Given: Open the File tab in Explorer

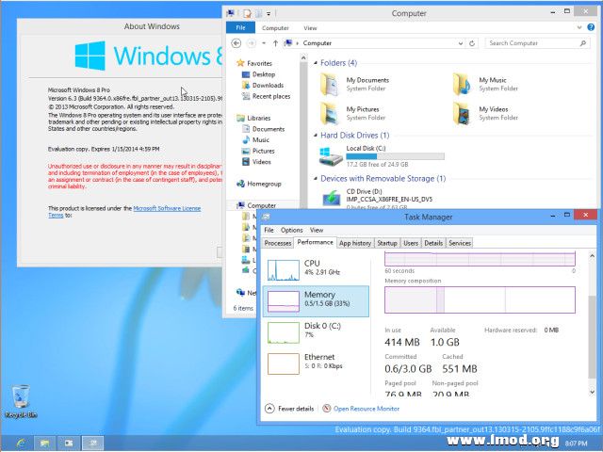Looking at the screenshot, I should 240,28.
